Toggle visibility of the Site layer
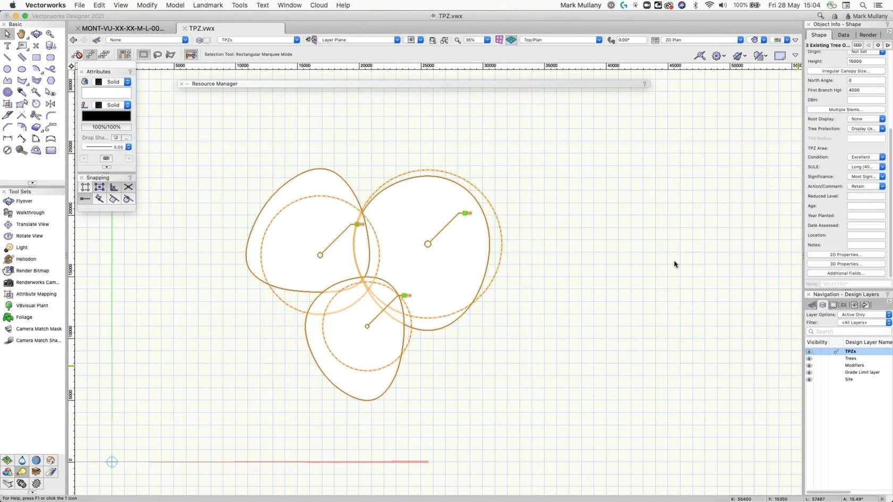Image resolution: width=893 pixels, height=502 pixels. tap(810, 379)
